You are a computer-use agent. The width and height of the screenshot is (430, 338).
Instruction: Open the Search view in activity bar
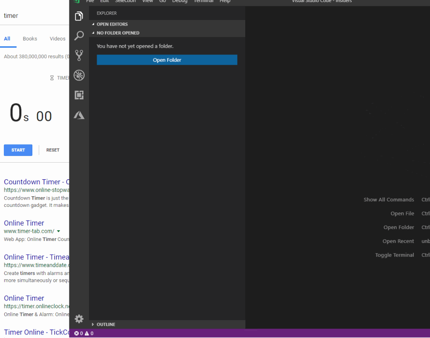click(x=79, y=36)
